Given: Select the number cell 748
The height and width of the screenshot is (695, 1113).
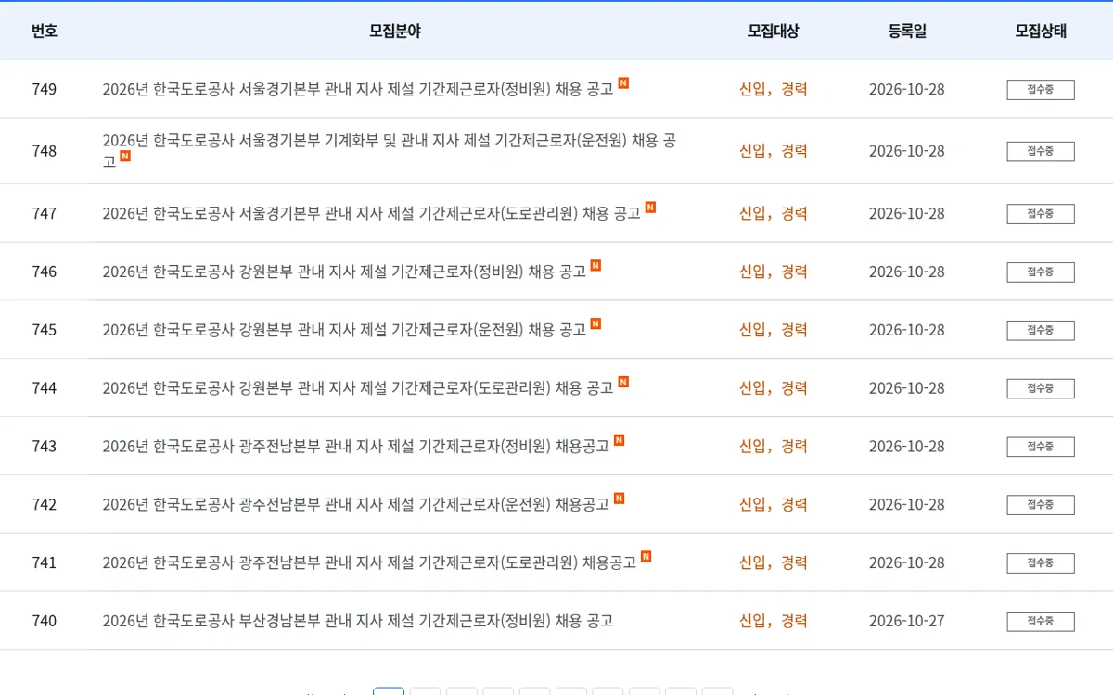Looking at the screenshot, I should (45, 150).
